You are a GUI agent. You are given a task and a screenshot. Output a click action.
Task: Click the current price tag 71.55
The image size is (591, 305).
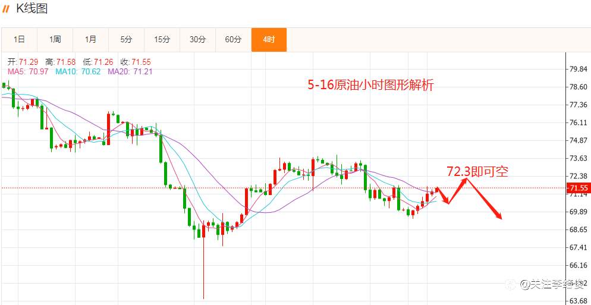pyautogui.click(x=579, y=188)
